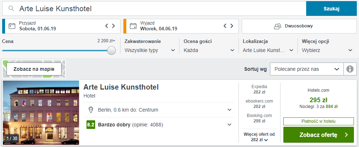Go to previous check-in date arrow
The width and height of the screenshot is (359, 147).
[107, 26]
